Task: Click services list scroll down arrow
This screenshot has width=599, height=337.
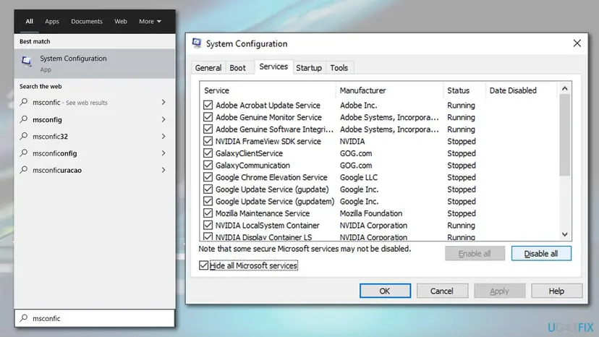Action: (x=564, y=234)
